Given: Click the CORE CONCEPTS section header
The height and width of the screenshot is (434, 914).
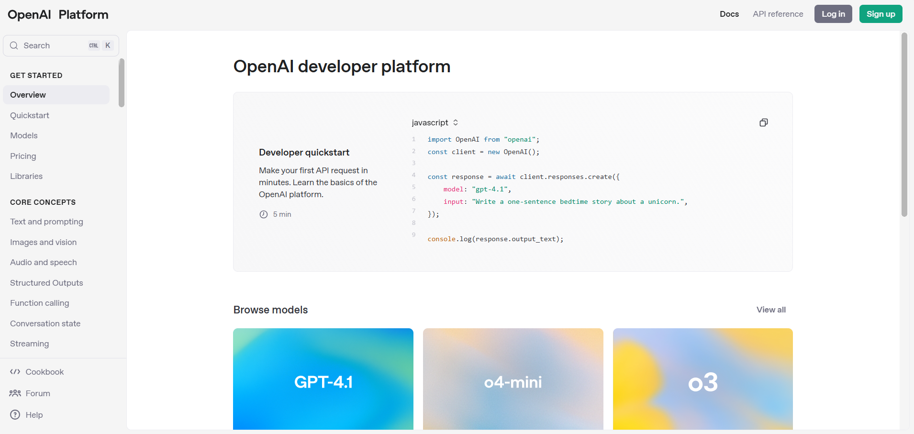Looking at the screenshot, I should [43, 202].
